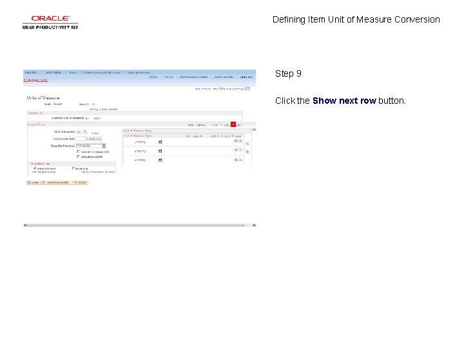This screenshot has height=348, width=464.
Task: Click the Return to Search button
Action: point(56,182)
